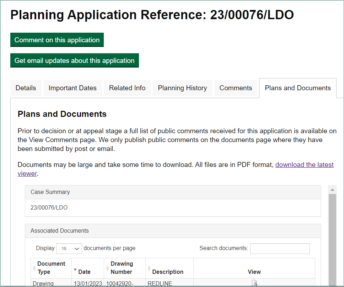Click Get email updates about this application
344x287 pixels.
74,60
